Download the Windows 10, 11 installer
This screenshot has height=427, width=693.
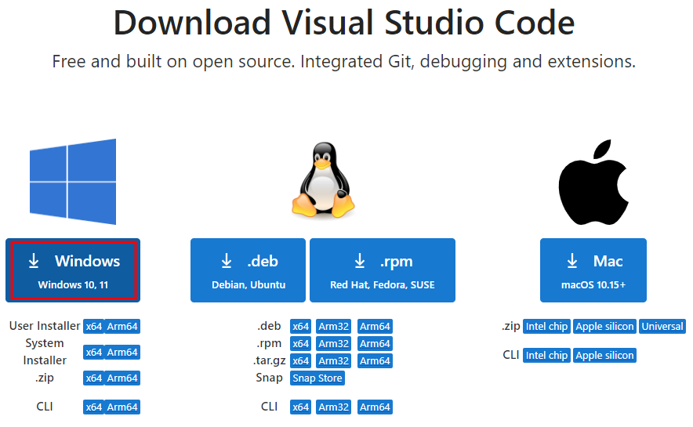click(x=73, y=270)
